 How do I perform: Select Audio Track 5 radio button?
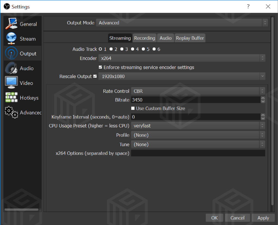(143, 49)
